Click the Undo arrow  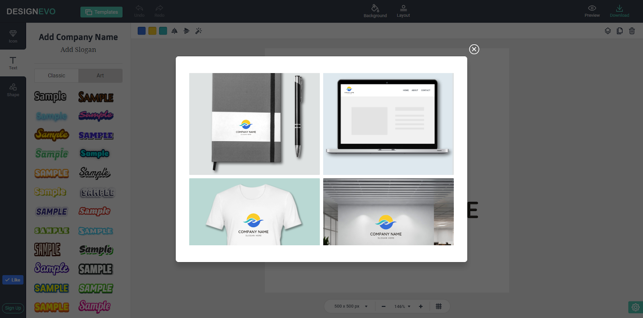point(139,11)
